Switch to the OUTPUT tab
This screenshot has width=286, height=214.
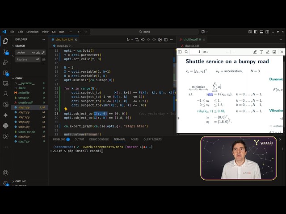coord(80,140)
